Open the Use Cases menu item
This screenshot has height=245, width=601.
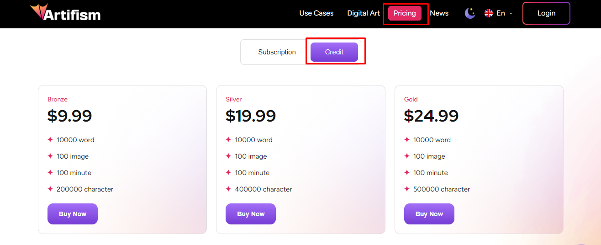point(316,13)
